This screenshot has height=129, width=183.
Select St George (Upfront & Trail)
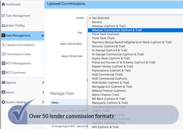click(110, 50)
